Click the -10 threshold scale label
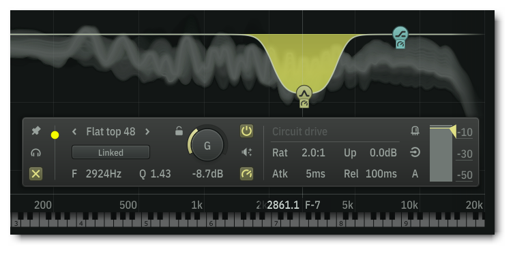The image size is (513, 253). [x=465, y=133]
